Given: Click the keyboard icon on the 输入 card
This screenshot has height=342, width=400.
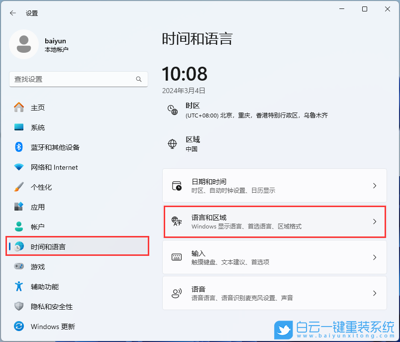Looking at the screenshot, I should point(177,257).
